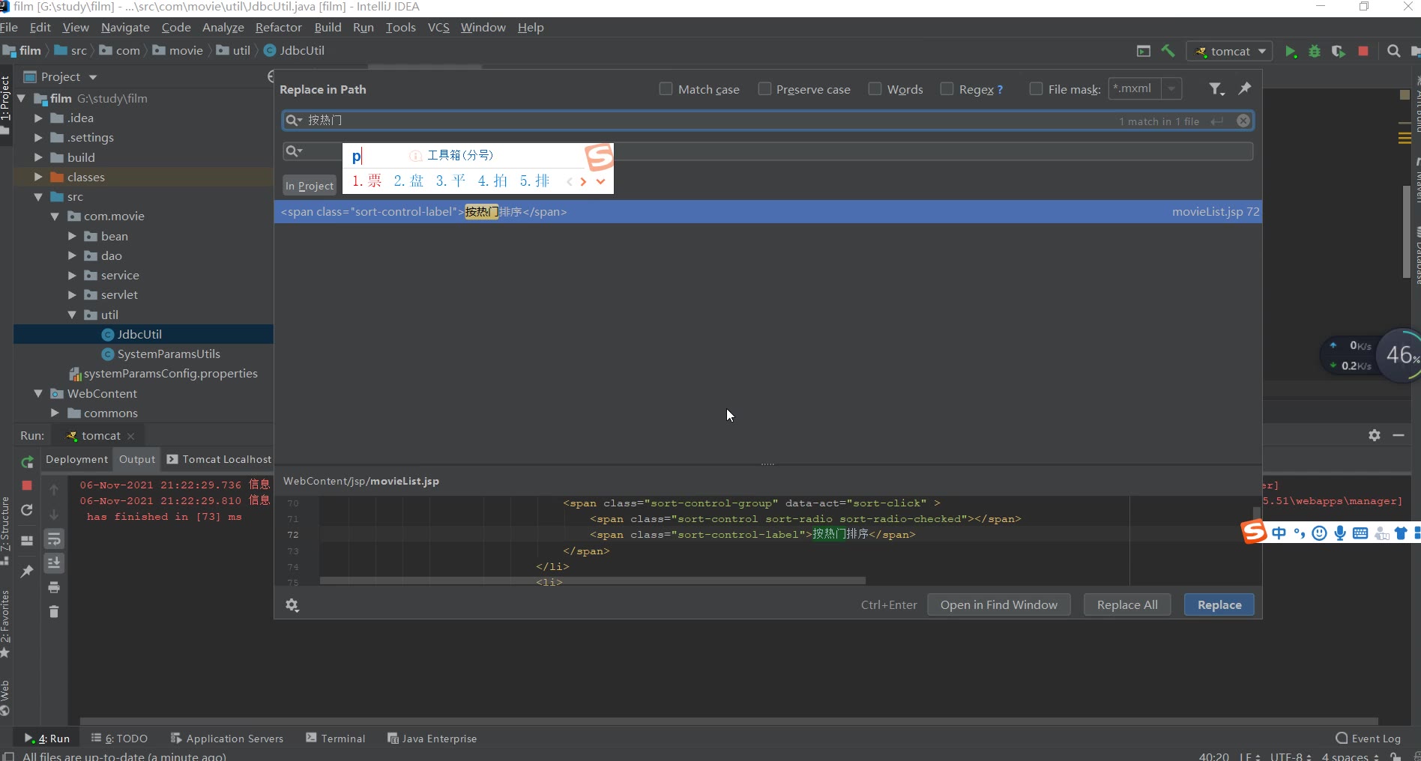The image size is (1421, 761).
Task: Open Run panel settings gear
Action: (1375, 435)
